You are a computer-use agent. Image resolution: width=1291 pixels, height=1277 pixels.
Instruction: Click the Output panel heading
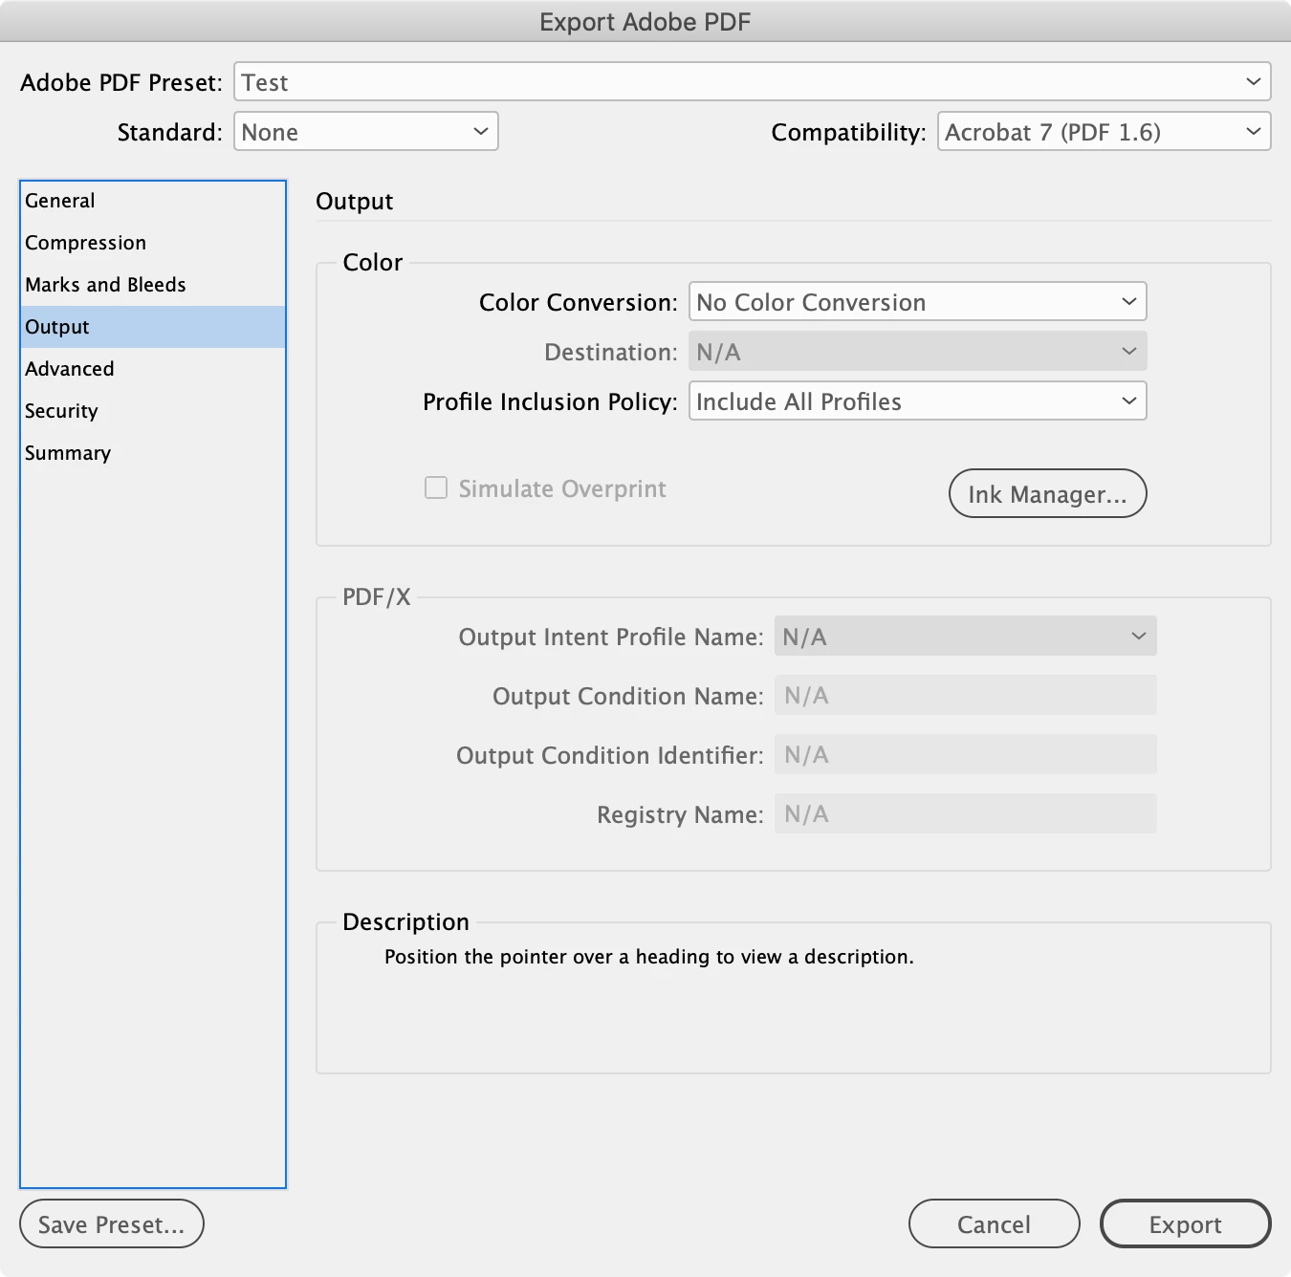click(354, 201)
